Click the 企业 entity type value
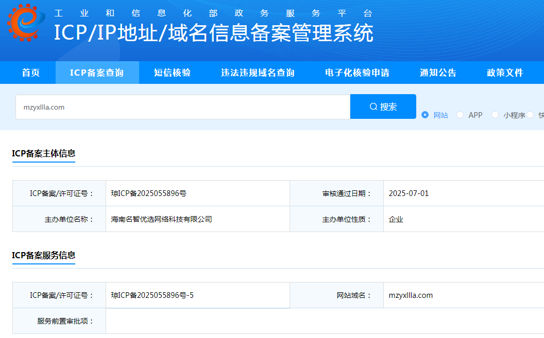Image resolution: width=544 pixels, height=338 pixels. coord(396,219)
